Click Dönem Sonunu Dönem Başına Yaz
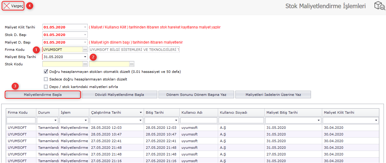 coord(196,95)
